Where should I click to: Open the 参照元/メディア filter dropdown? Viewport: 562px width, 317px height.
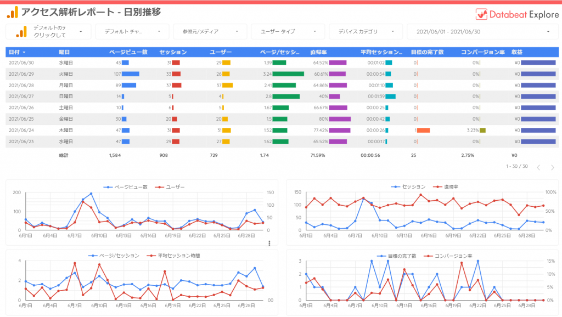210,31
